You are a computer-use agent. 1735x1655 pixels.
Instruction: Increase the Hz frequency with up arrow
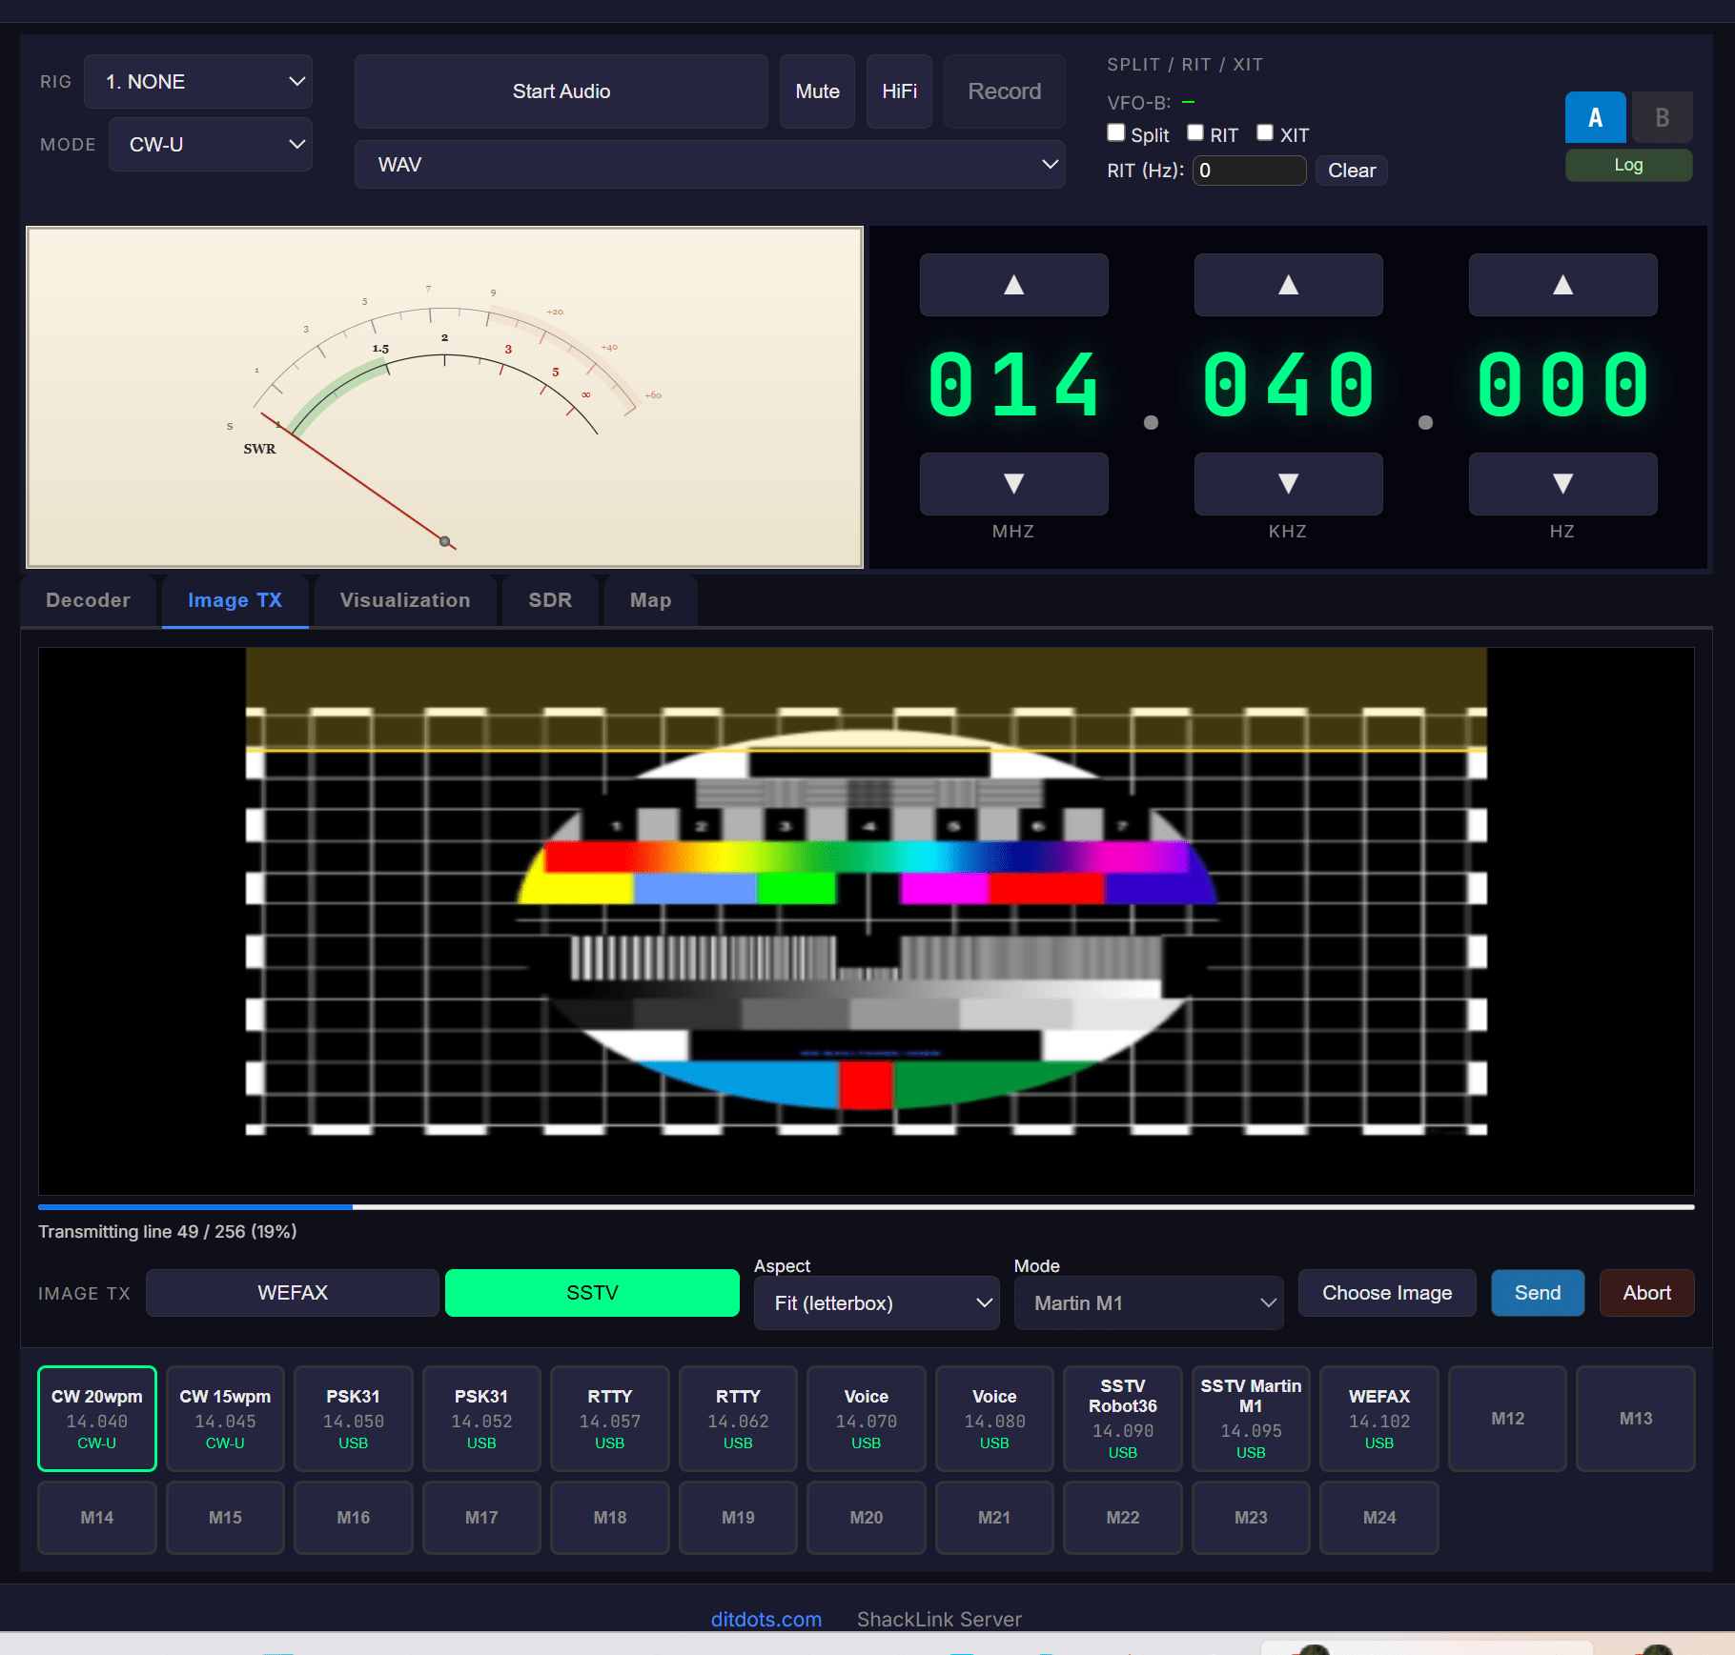[x=1562, y=285]
